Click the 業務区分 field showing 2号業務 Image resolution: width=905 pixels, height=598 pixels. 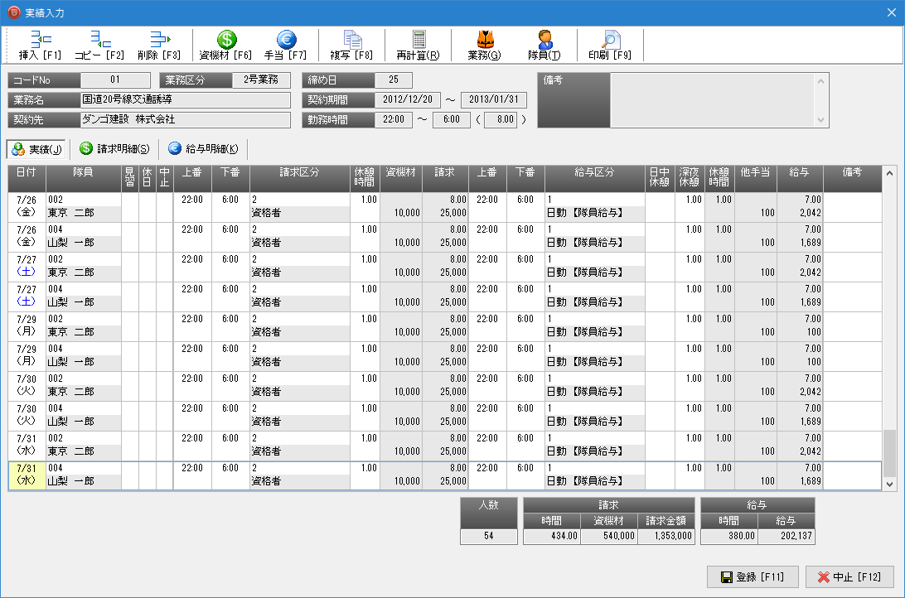pyautogui.click(x=261, y=80)
